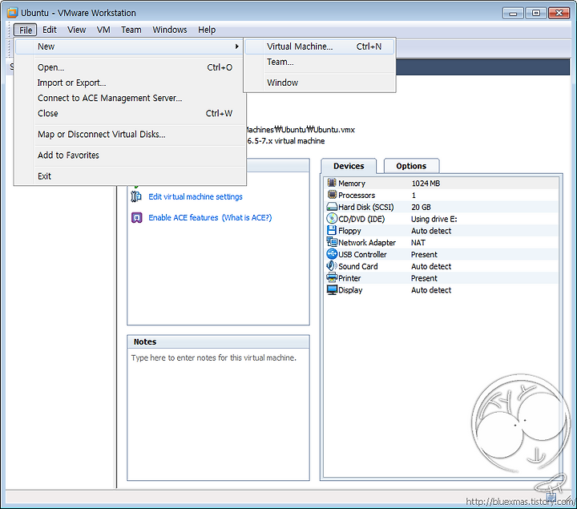Choose Team... from the New submenu
Viewport: 577px width, 509px height.
coord(320,62)
